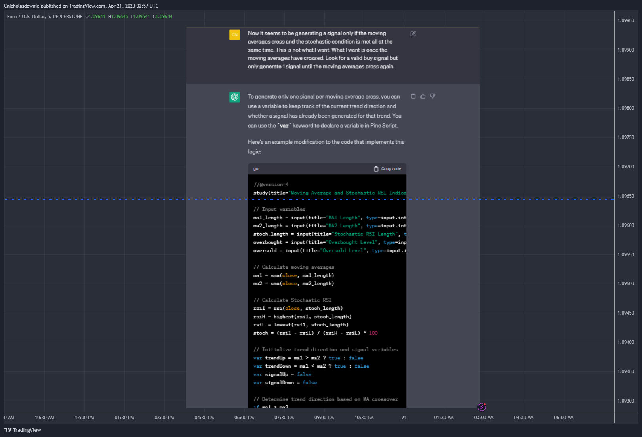Click the Copy code button
Image resolution: width=642 pixels, height=437 pixels.
coord(387,169)
